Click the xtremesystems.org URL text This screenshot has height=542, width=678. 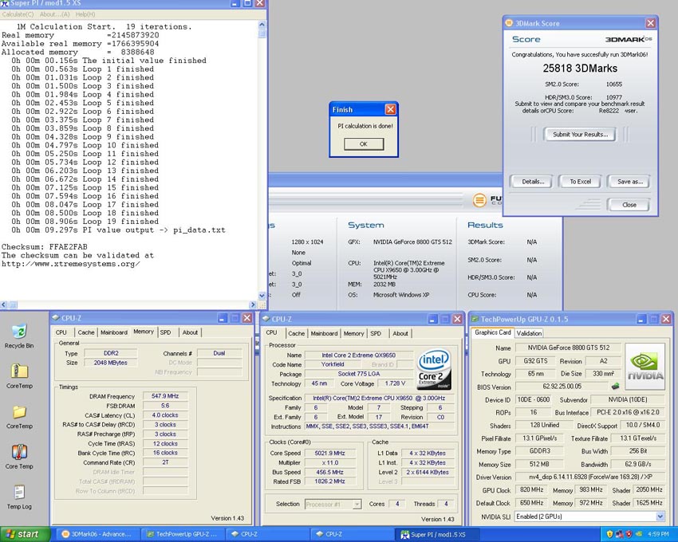coord(70,264)
